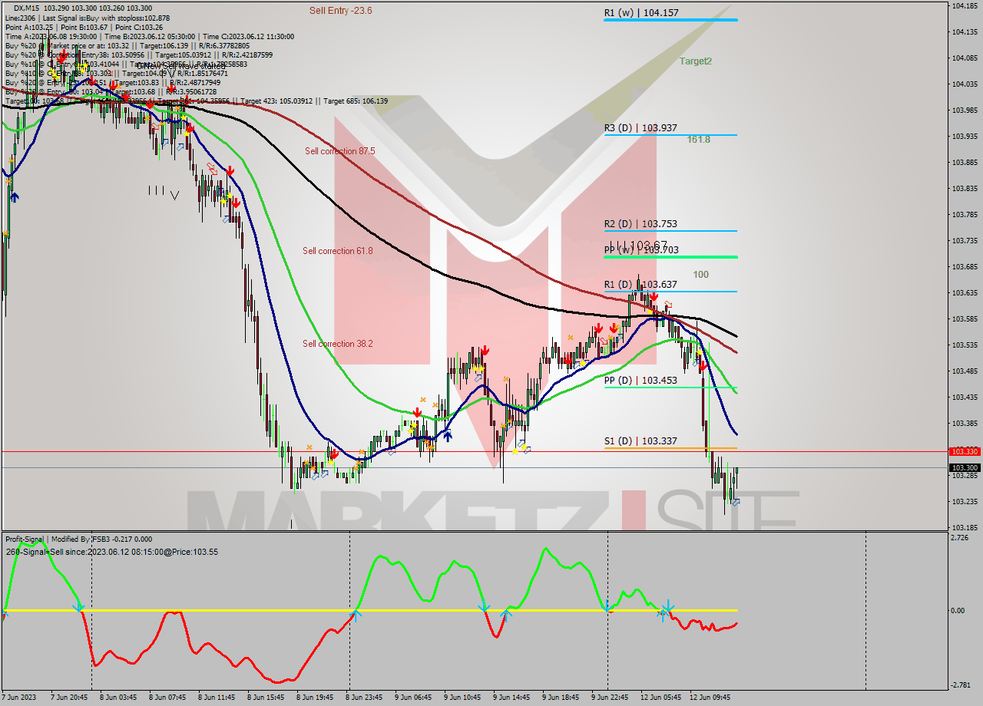Click the 8 Jun 23:45 time label
The image size is (983, 706).
coord(364,698)
